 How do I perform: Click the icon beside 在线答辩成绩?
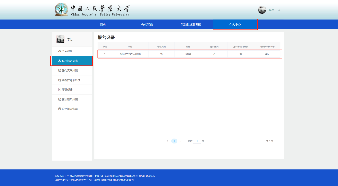(60, 99)
